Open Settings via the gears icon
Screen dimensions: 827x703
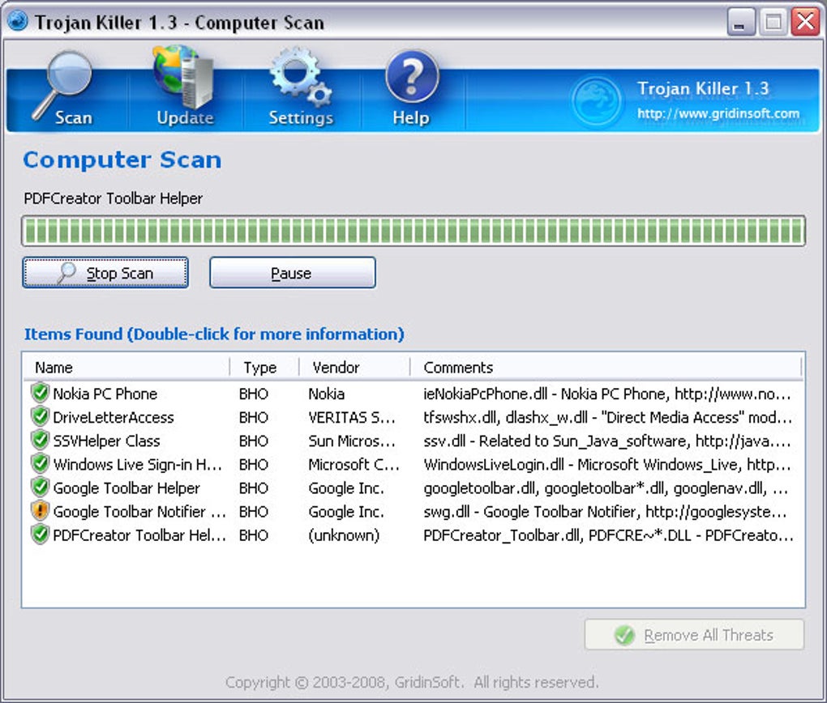tap(299, 76)
